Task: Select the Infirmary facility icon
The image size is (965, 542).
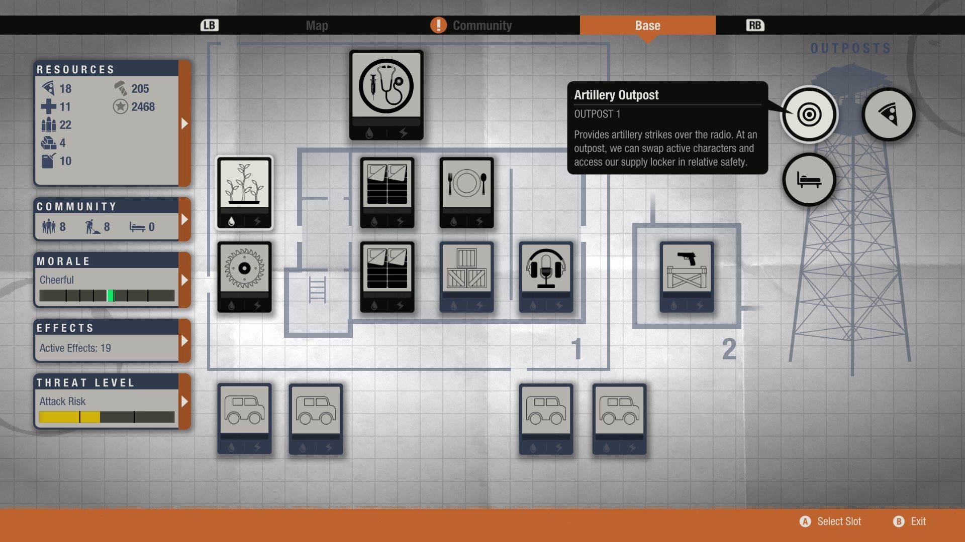Action: (x=386, y=94)
